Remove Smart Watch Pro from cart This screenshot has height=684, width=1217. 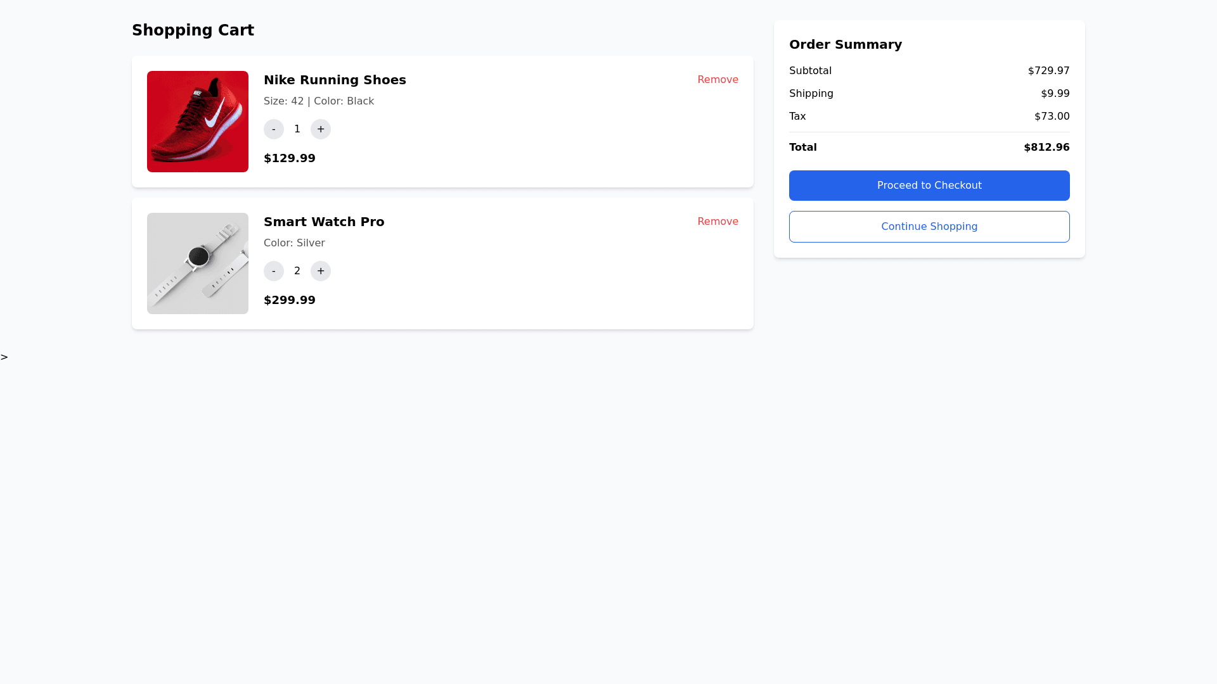(718, 222)
